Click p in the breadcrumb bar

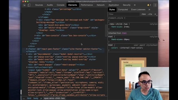(41, 98)
